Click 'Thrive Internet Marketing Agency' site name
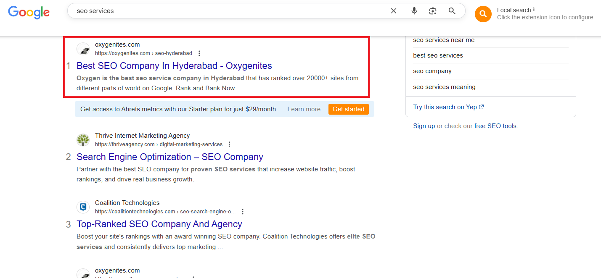601x278 pixels. tap(142, 136)
